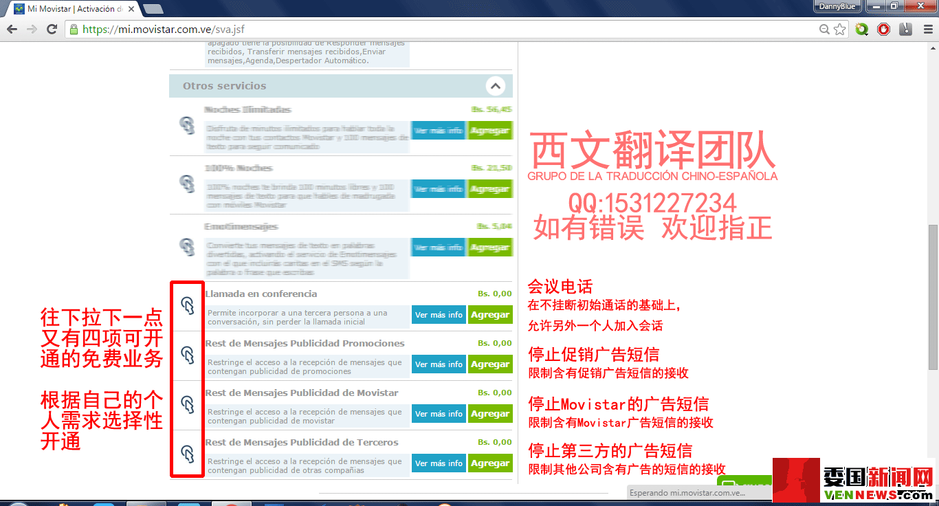This screenshot has height=506, width=939.
Task: Open the Chrome menu button
Action: [x=927, y=30]
